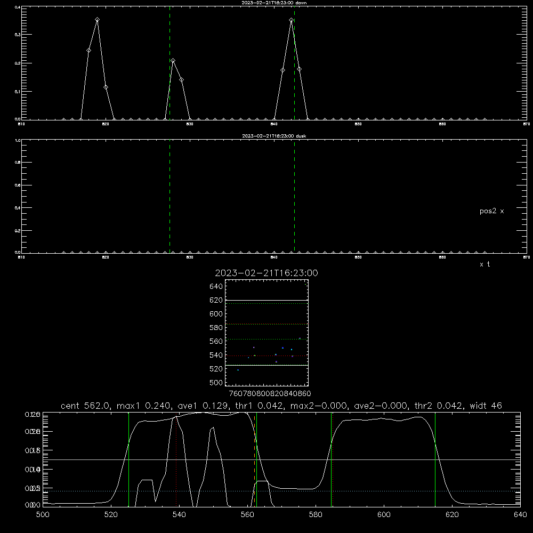
Task: Click the '2023-02-21T16:23:00 dawn' plot title
Action: [273, 3]
